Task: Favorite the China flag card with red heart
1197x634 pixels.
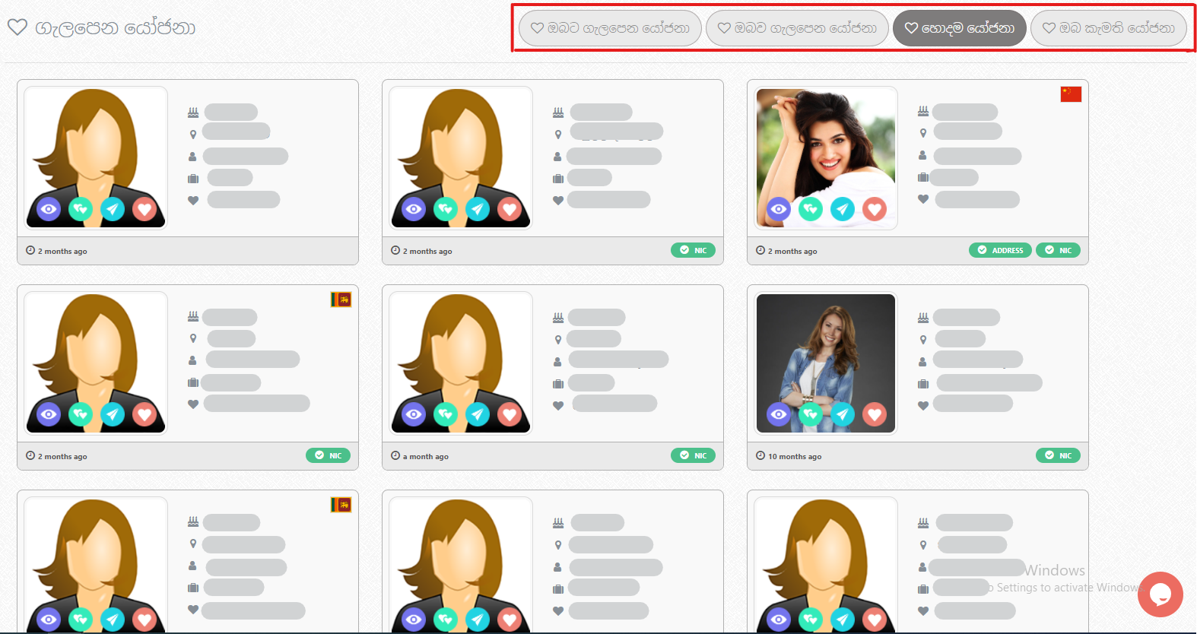Action: pos(875,209)
